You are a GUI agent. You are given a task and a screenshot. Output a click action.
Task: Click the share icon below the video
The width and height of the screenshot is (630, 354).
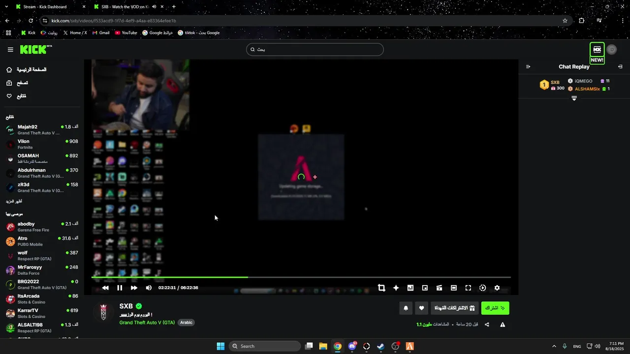click(487, 324)
